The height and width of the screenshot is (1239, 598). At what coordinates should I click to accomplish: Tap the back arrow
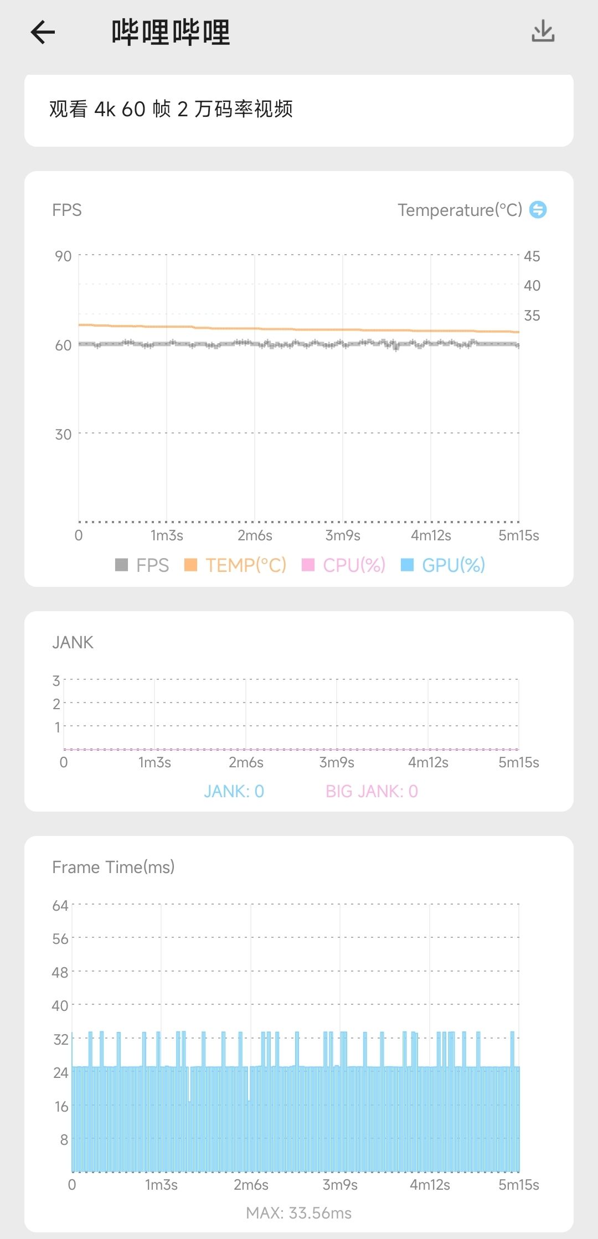[x=43, y=32]
